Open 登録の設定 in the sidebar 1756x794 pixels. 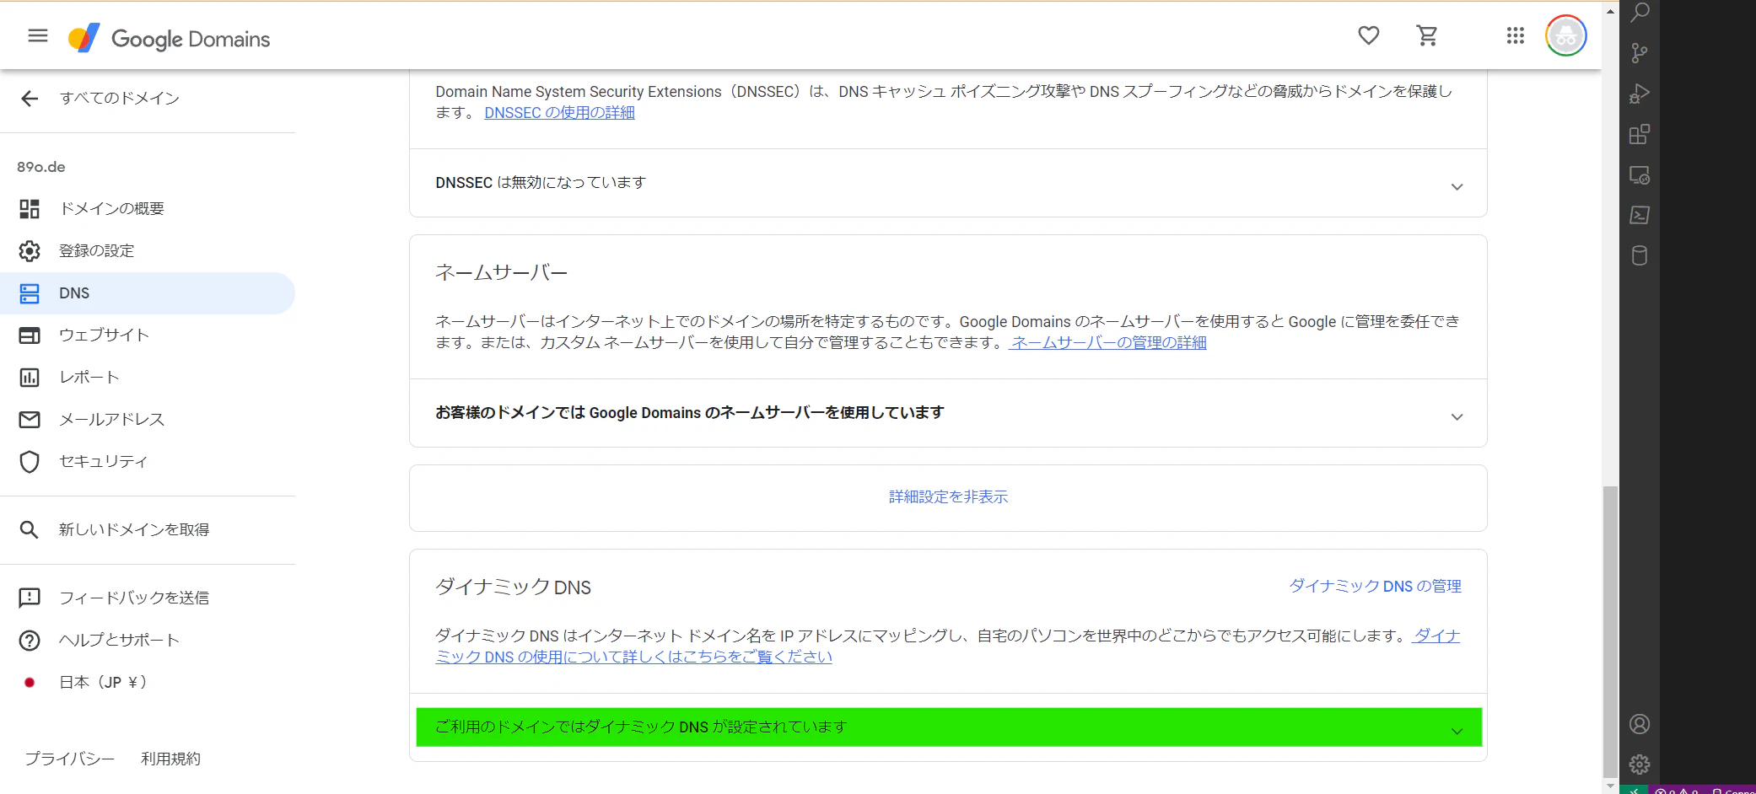(x=148, y=251)
